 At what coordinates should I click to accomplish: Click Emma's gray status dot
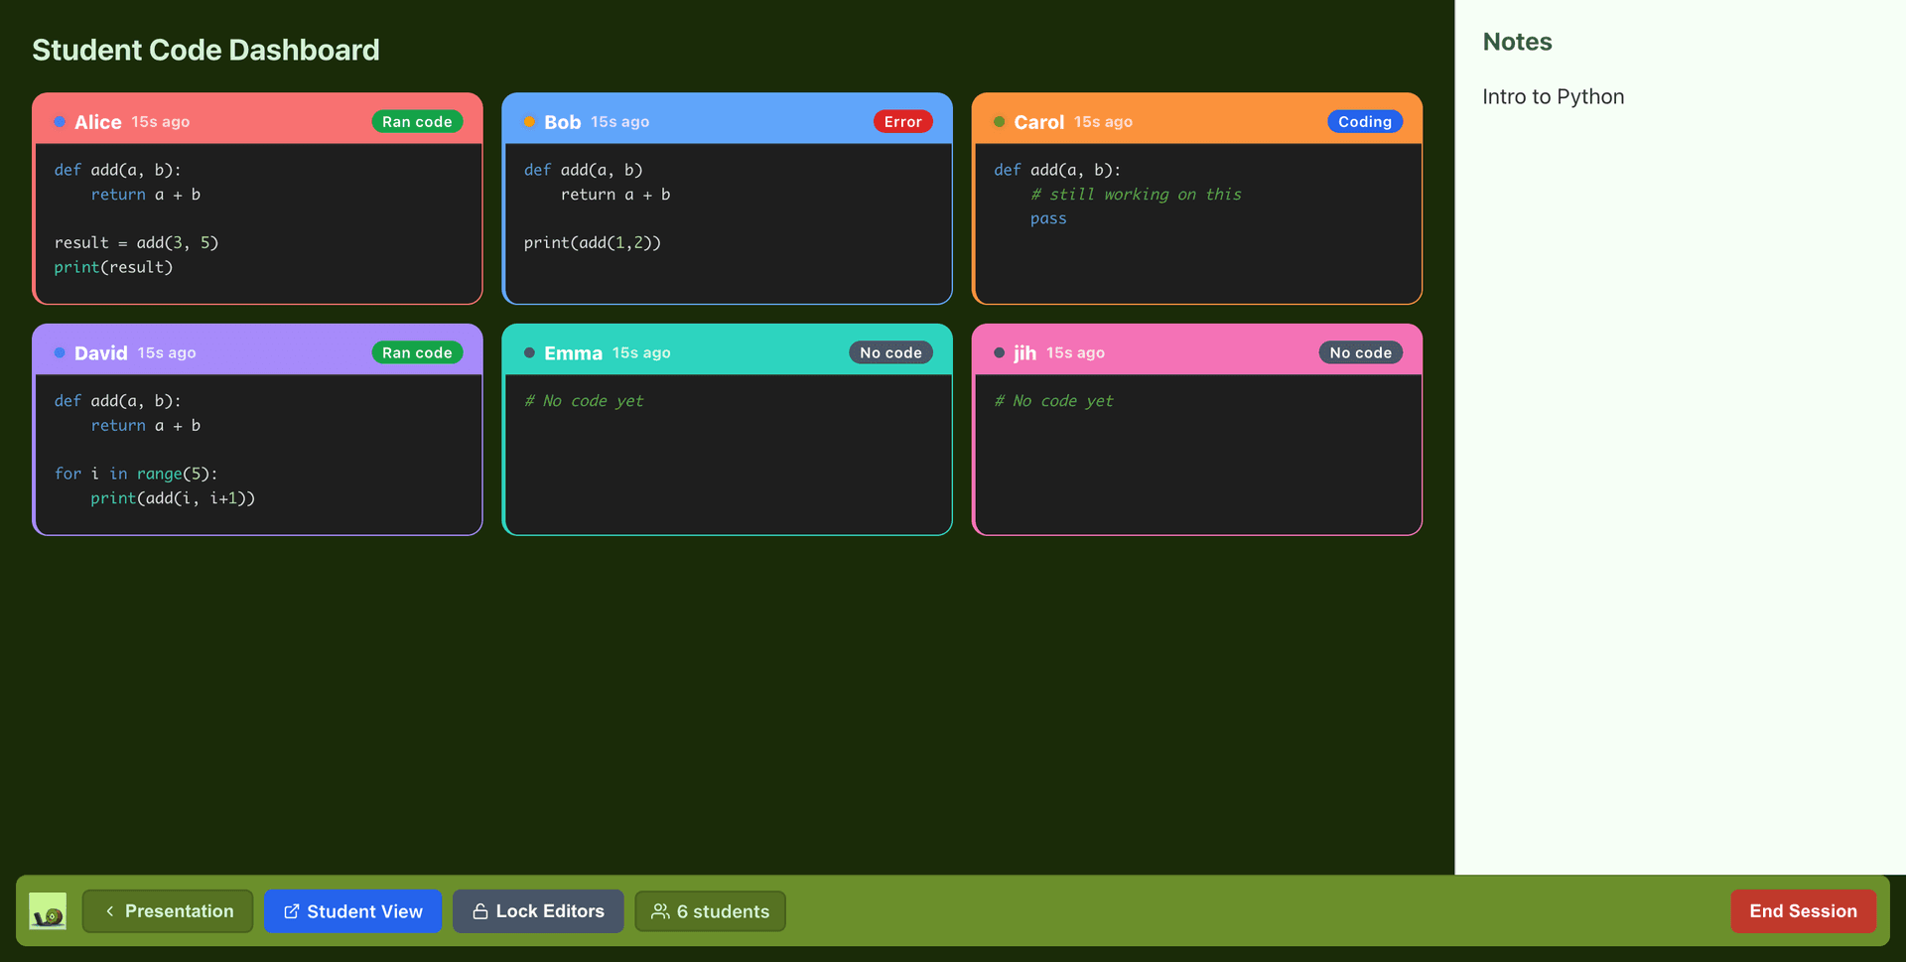tap(529, 352)
